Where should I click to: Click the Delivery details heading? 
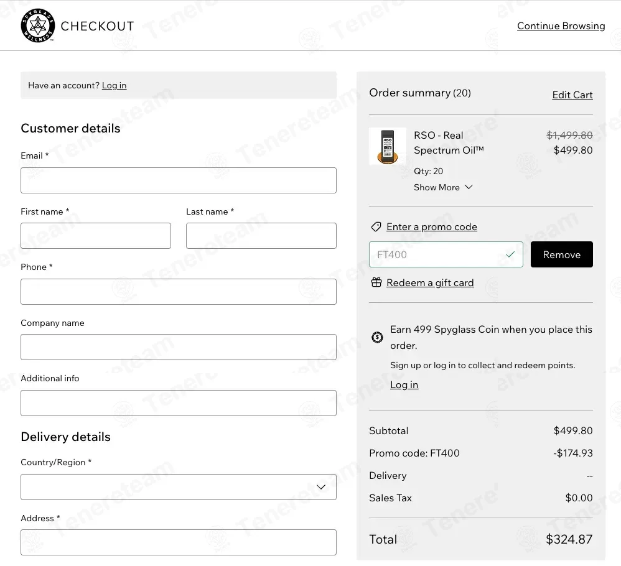(65, 437)
